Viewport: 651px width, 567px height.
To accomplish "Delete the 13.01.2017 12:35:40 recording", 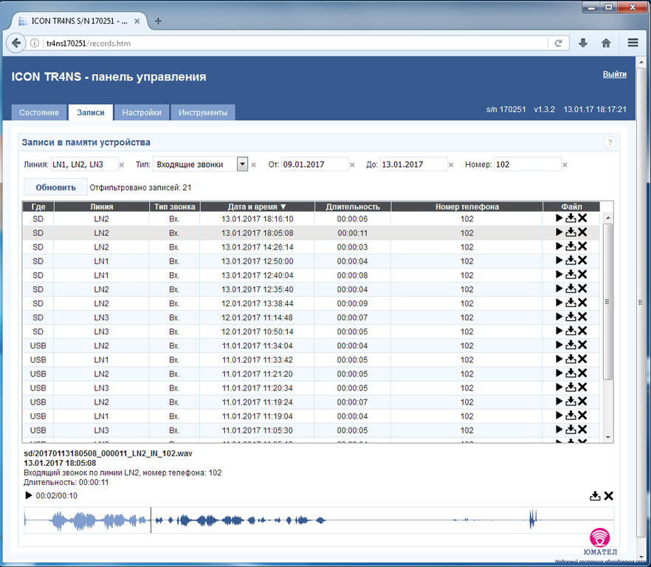I will point(582,289).
